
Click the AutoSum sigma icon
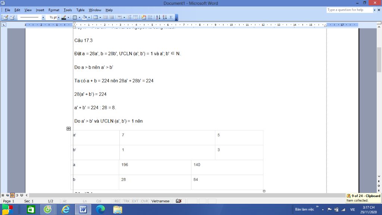coord(171,17)
